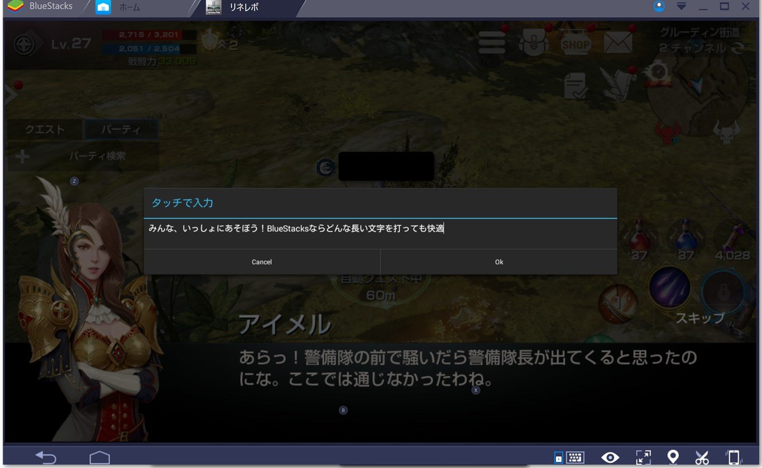The width and height of the screenshot is (762, 468).
Task: Click the BlueStacks logo
Action: [x=16, y=7]
